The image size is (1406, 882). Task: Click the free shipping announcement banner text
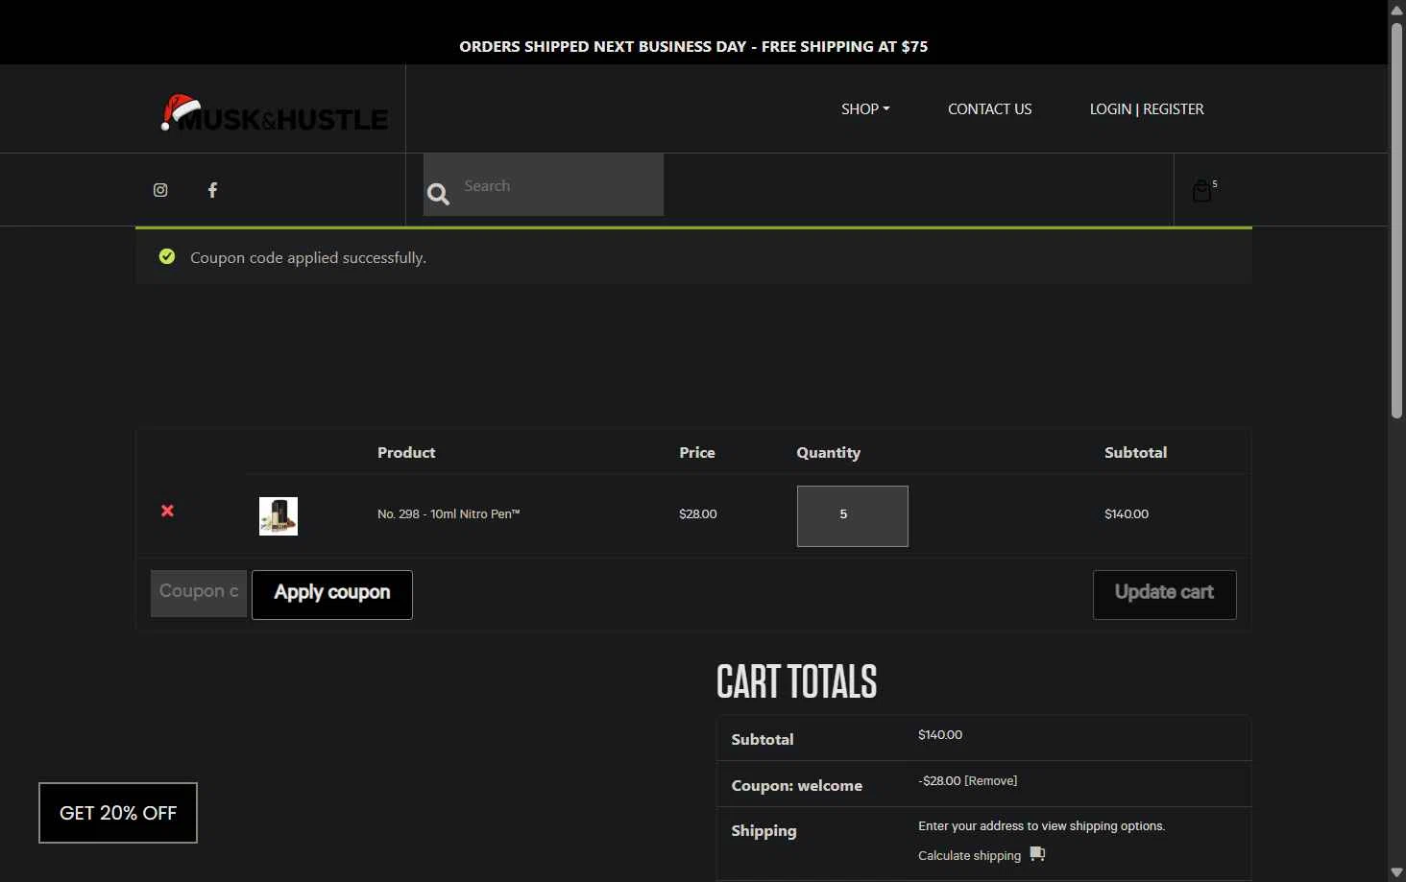click(x=693, y=46)
